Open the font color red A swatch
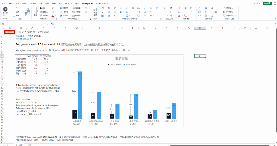Viewport: 277px width, 146px height. tap(53, 16)
